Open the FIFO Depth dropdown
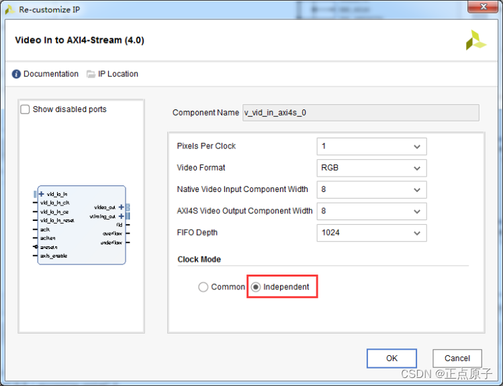The image size is (503, 386). (371, 233)
